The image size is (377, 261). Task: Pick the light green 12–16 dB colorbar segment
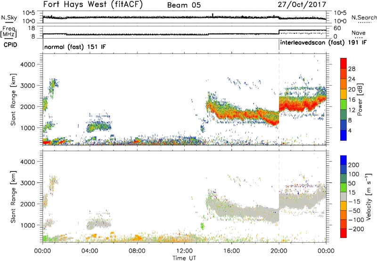(x=344, y=104)
